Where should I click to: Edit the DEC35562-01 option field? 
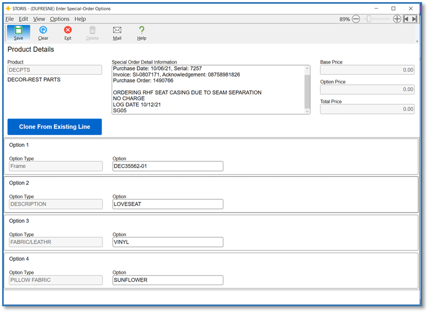(x=168, y=166)
